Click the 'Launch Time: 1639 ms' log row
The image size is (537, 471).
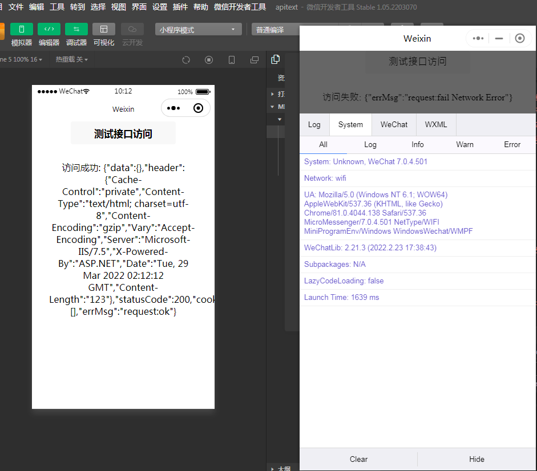[x=418, y=298]
